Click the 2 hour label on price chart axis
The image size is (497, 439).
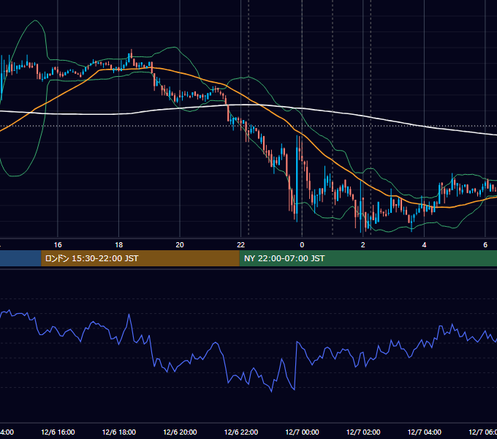[363, 245]
